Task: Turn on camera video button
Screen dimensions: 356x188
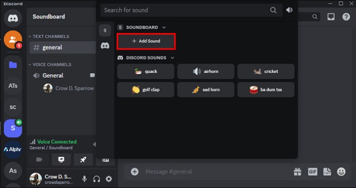Action: point(39,160)
